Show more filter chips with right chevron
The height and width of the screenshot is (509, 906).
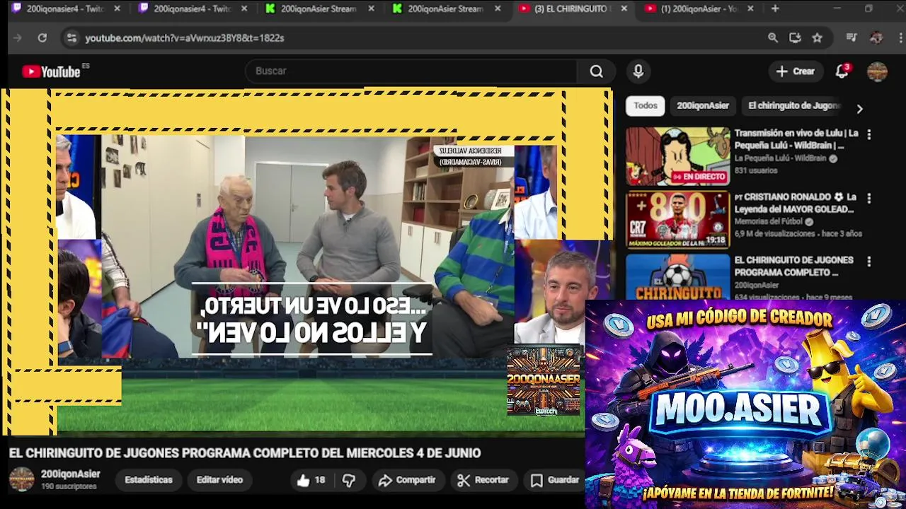click(859, 109)
